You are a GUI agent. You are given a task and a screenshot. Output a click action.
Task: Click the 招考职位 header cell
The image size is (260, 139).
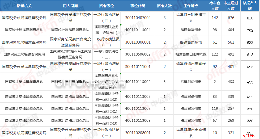pos(106,6)
